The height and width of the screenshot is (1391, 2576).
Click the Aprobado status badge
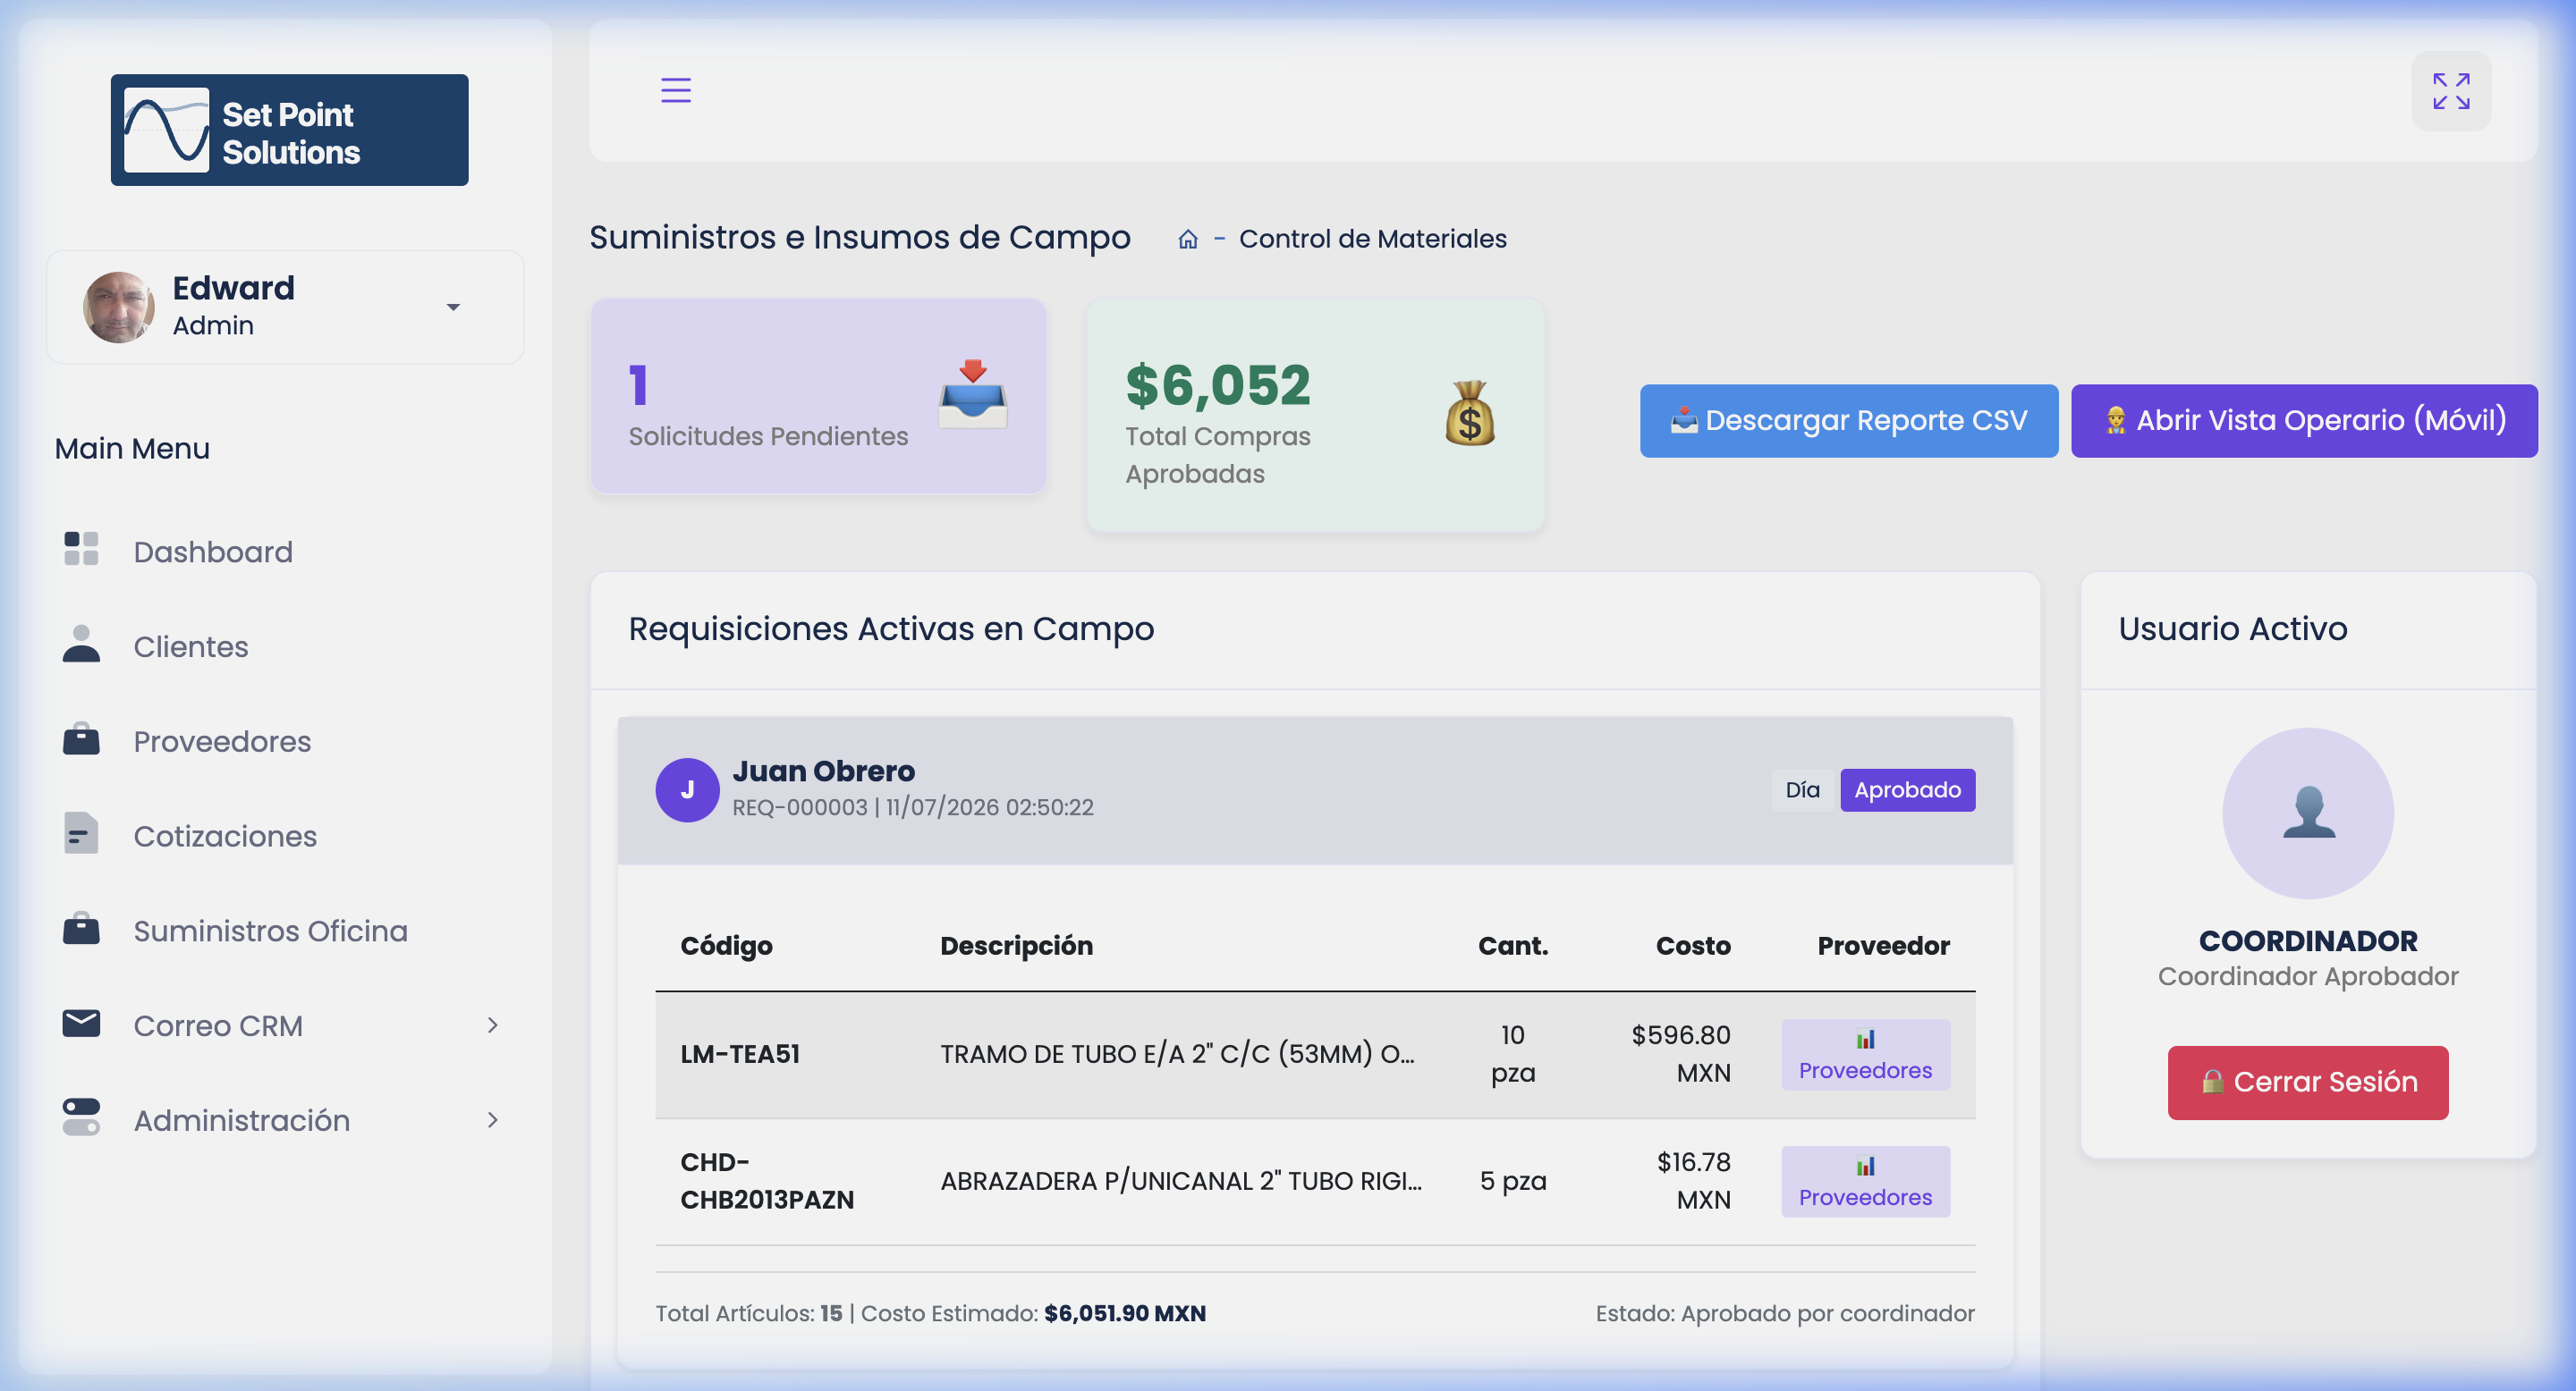(1907, 790)
